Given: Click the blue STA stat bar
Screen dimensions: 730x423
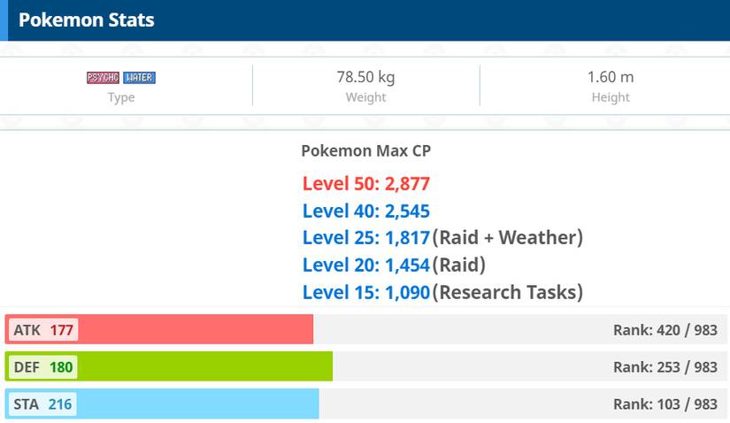Looking at the screenshot, I should coord(162,404).
